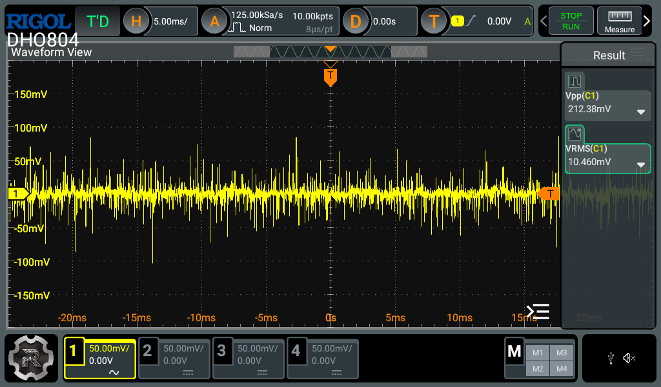Click the muted speaker icon

[x=629, y=358]
